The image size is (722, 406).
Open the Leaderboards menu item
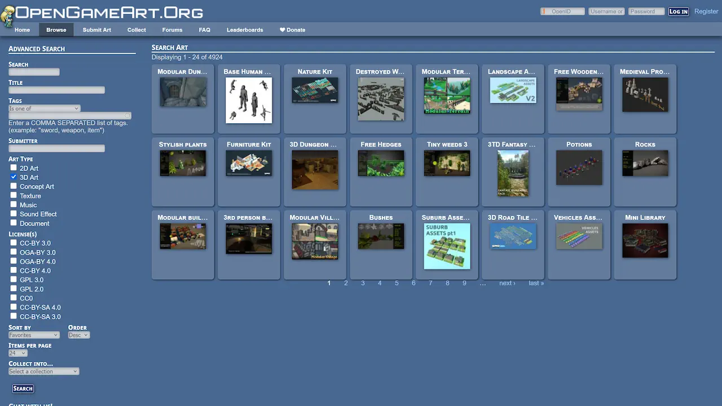(x=245, y=30)
